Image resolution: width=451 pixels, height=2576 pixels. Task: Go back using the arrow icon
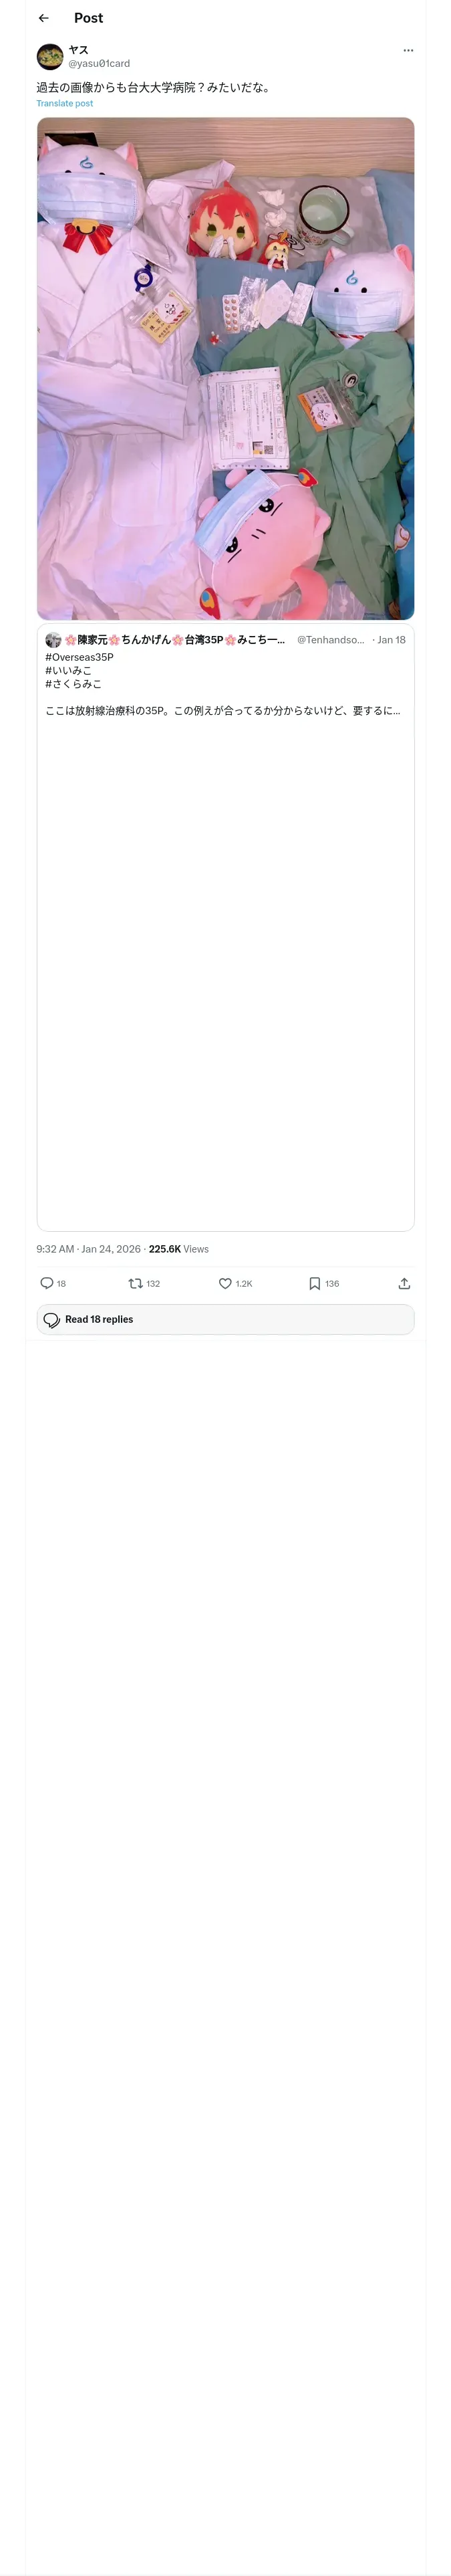[43, 18]
